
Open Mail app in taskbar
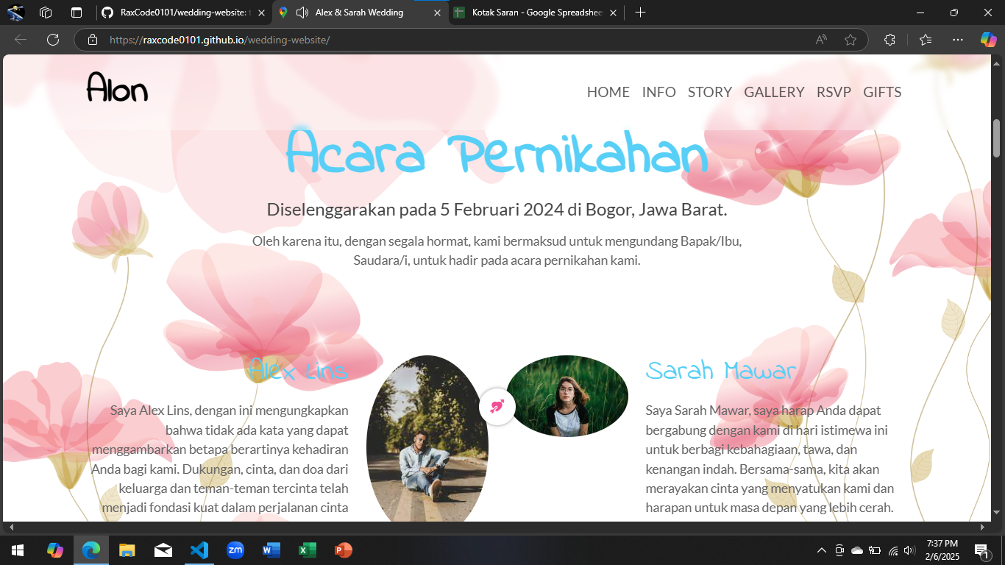(x=163, y=550)
